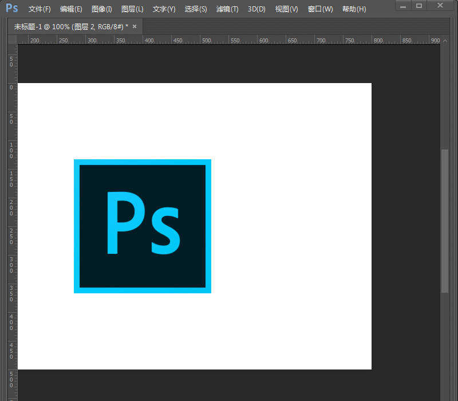
Task: Open the 选择(S) menu
Action: 196,9
